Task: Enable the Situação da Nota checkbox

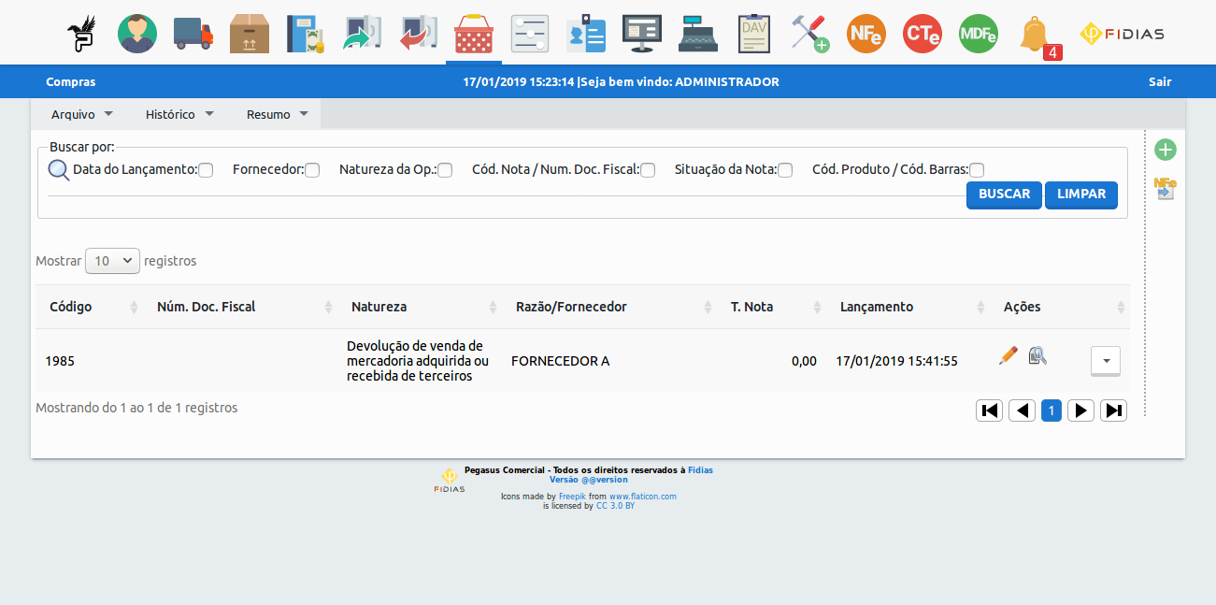Action: tap(785, 170)
